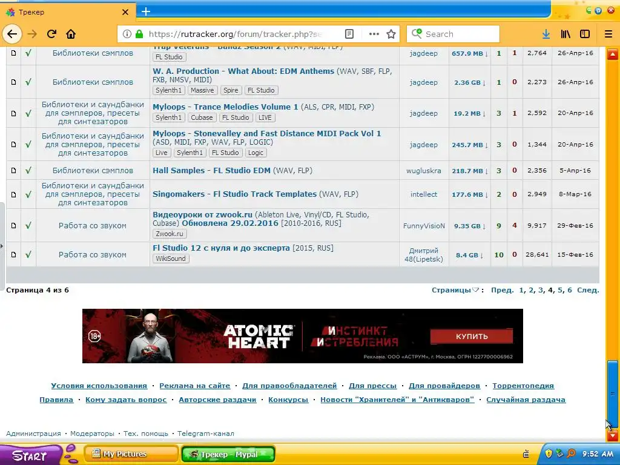Open W. A. Production - What About: EDM Anthems
The height and width of the screenshot is (465, 620).
click(x=243, y=71)
